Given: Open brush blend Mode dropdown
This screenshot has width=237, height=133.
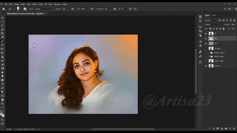Looking at the screenshot, I should (44, 9).
